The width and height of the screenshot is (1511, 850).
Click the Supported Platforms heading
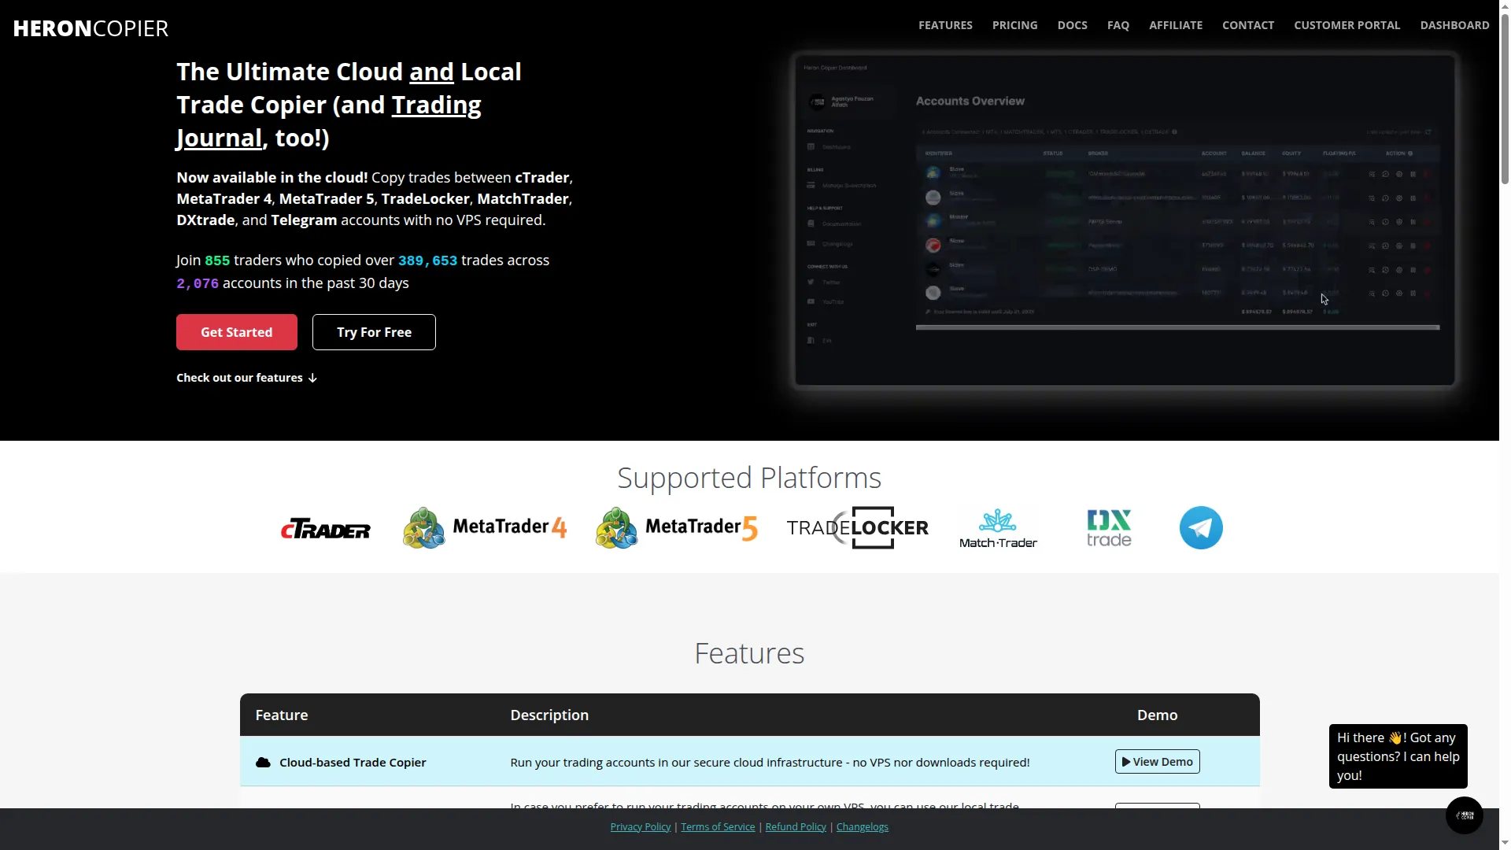(749, 478)
